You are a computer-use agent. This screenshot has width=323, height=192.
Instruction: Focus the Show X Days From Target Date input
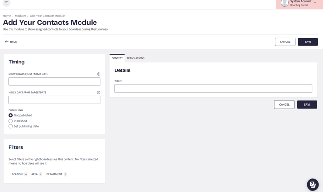[54, 82]
